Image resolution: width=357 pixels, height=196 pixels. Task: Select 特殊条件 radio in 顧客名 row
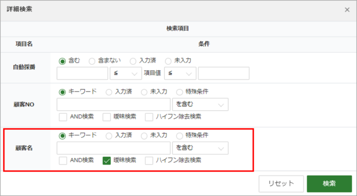pos(180,136)
